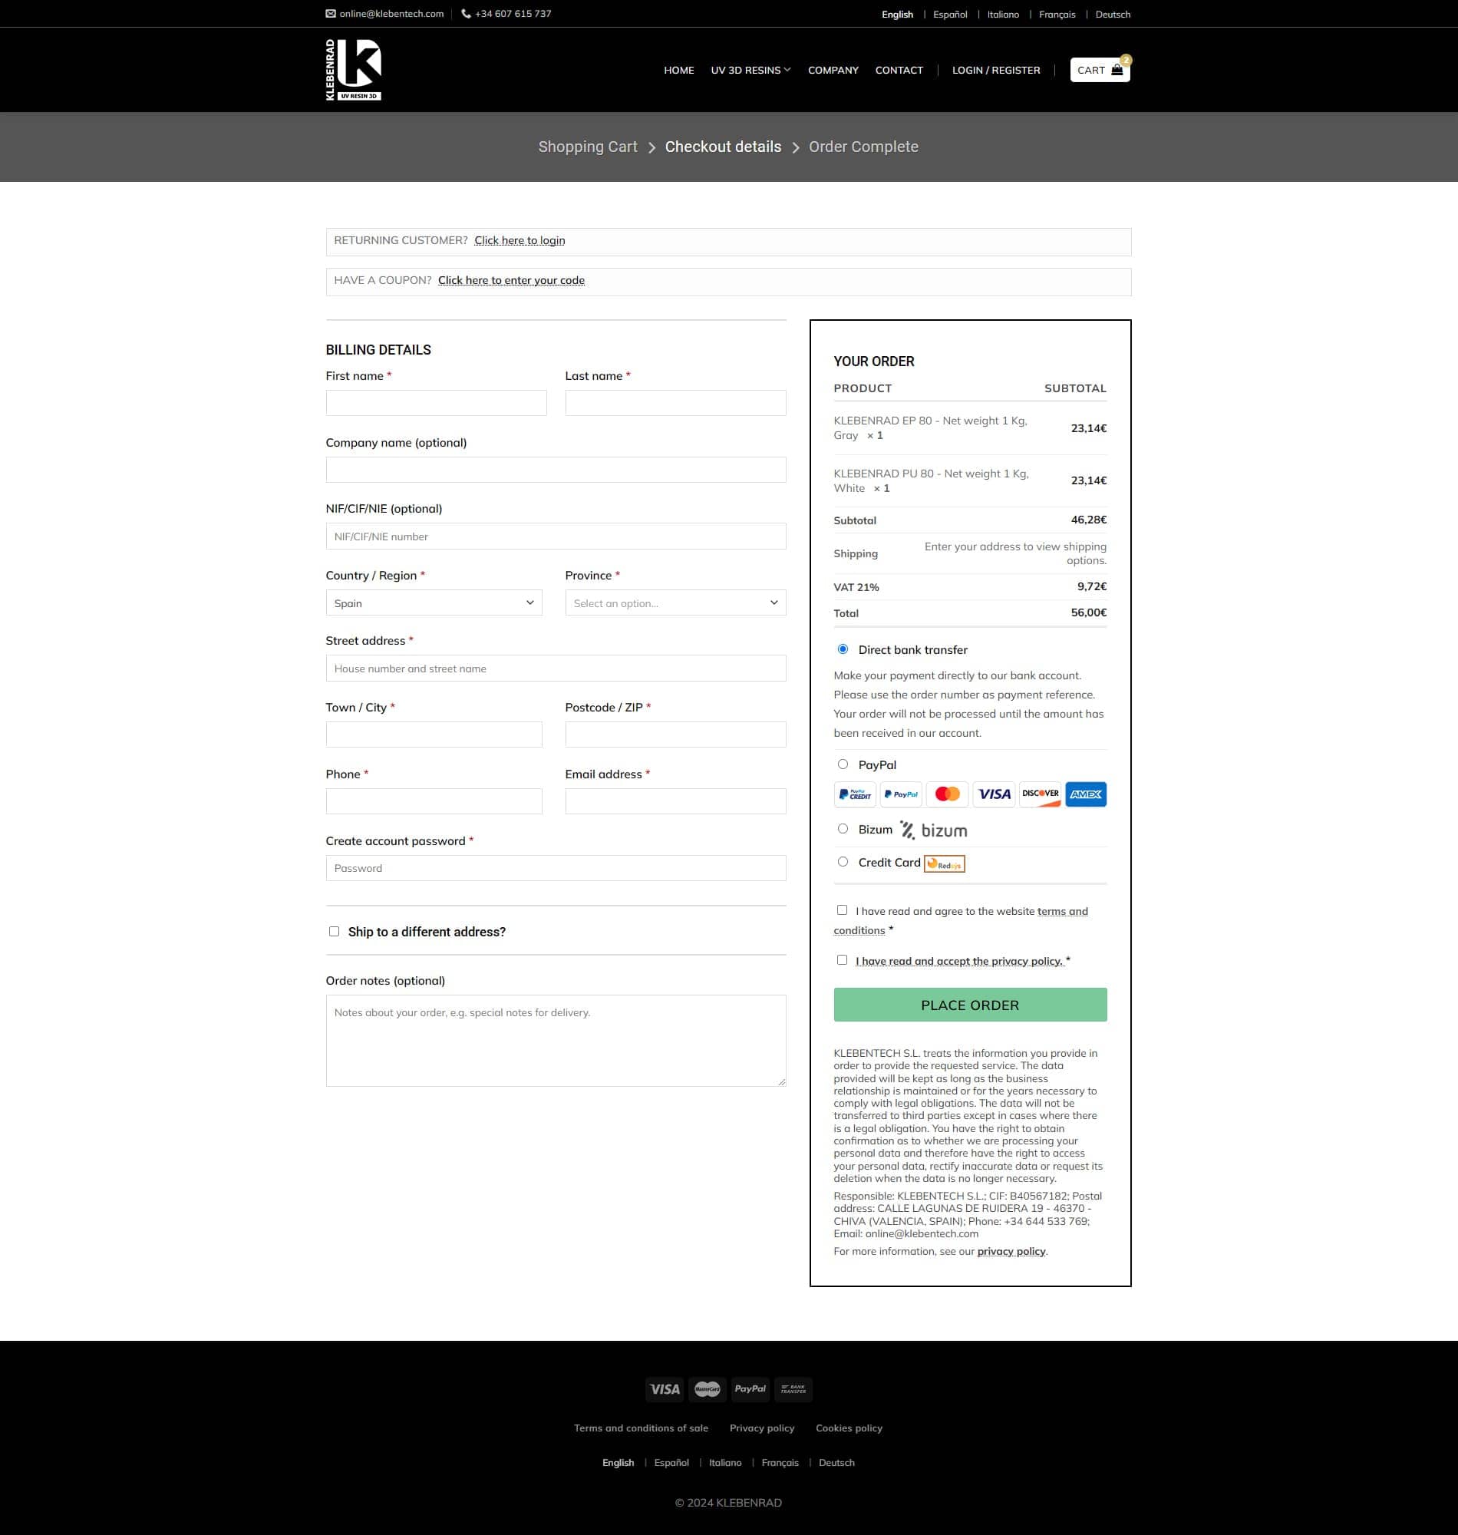Expand the UV 3D Resins menu
Screen dimensions: 1458x1535
pyautogui.click(x=750, y=70)
